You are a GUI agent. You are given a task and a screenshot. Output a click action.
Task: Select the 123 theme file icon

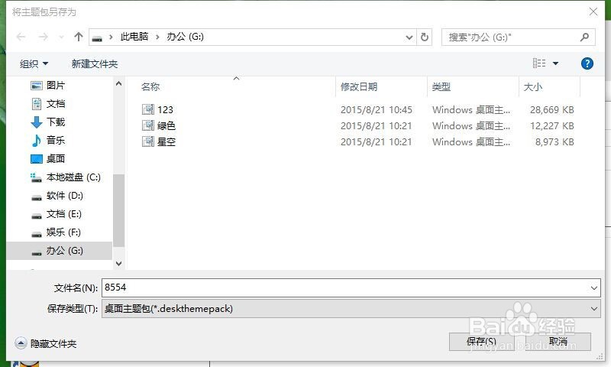point(148,109)
